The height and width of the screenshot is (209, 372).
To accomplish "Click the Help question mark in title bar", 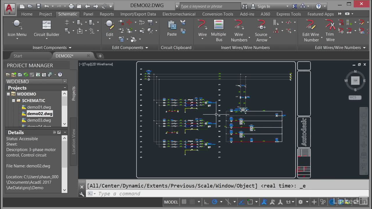I will pyautogui.click(x=319, y=6).
